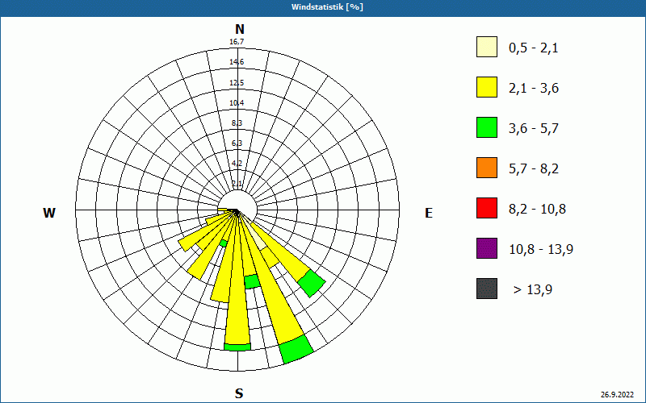Click the W compass label
Image resolution: width=646 pixels, height=403 pixels.
[x=49, y=213]
